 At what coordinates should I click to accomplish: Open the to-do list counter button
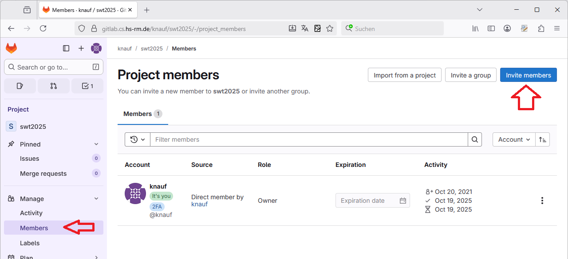point(87,86)
